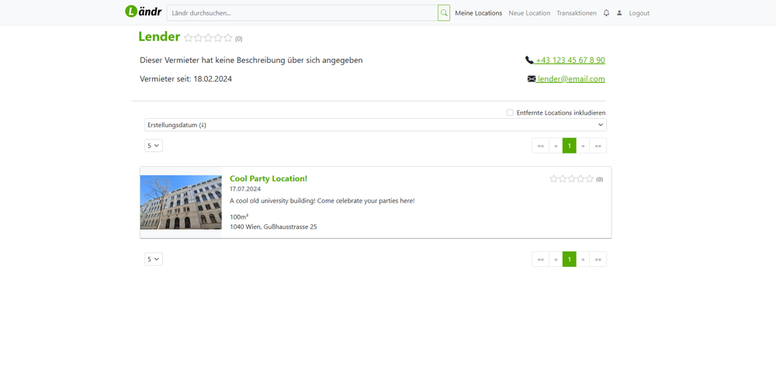Click the phone icon beside the number
The height and width of the screenshot is (370, 776).
click(529, 61)
